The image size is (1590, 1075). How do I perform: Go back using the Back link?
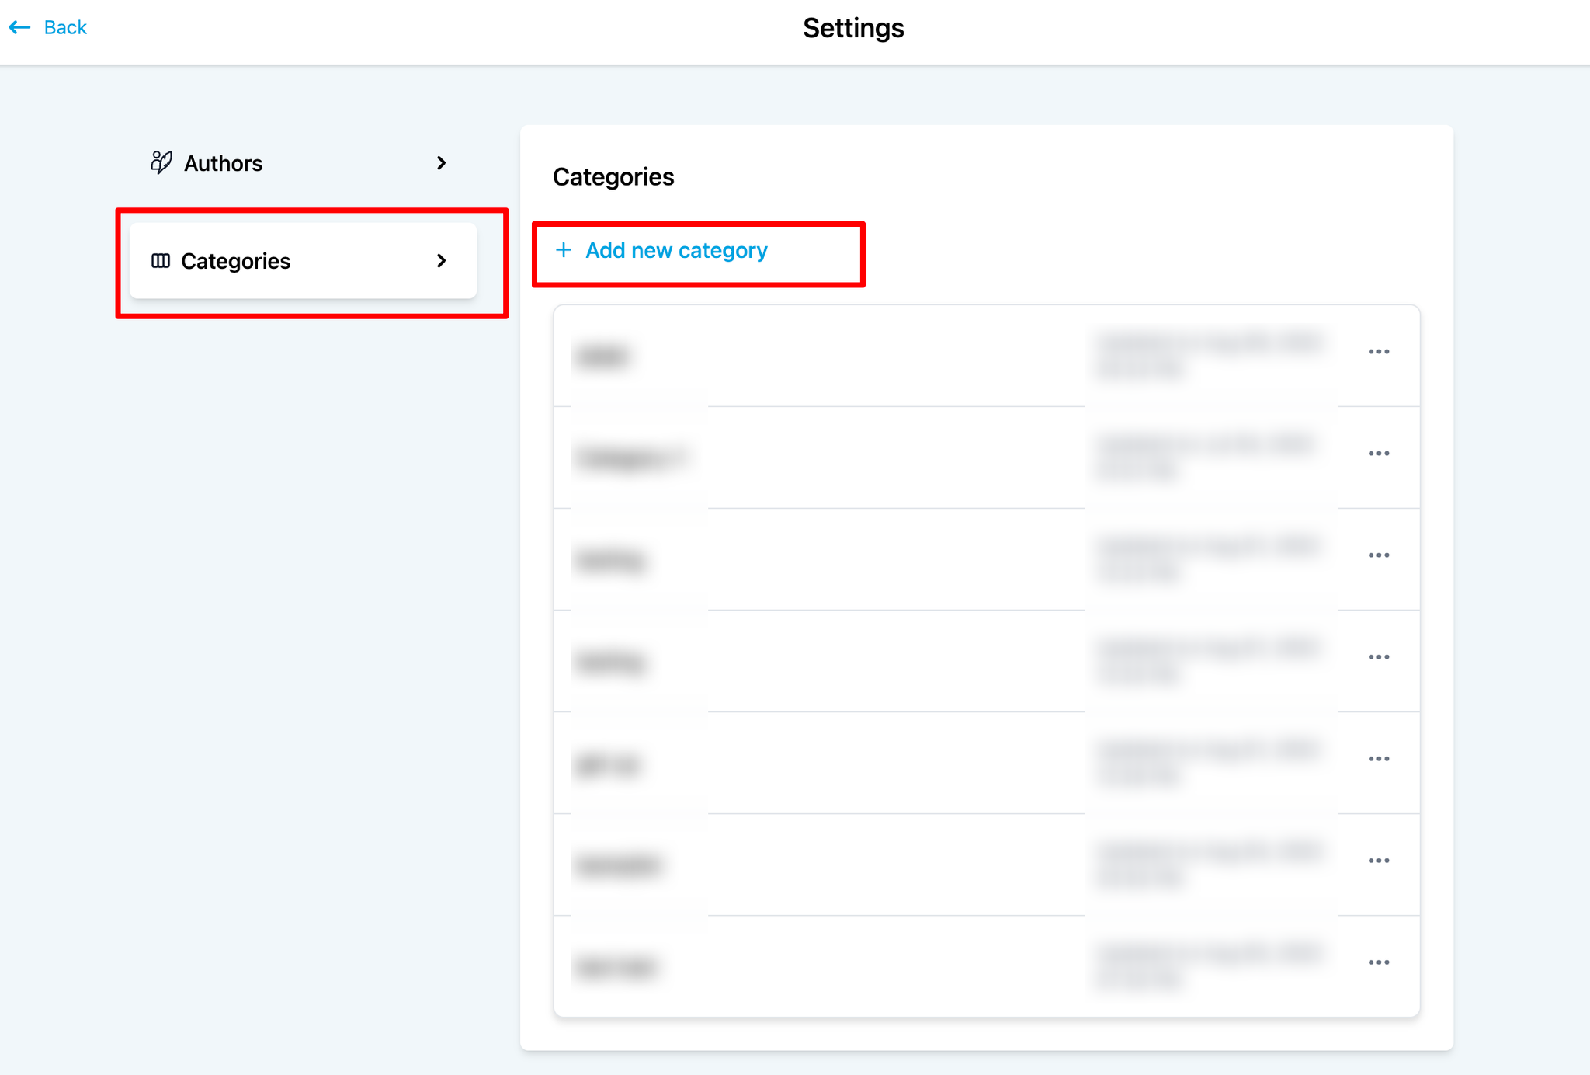[65, 28]
